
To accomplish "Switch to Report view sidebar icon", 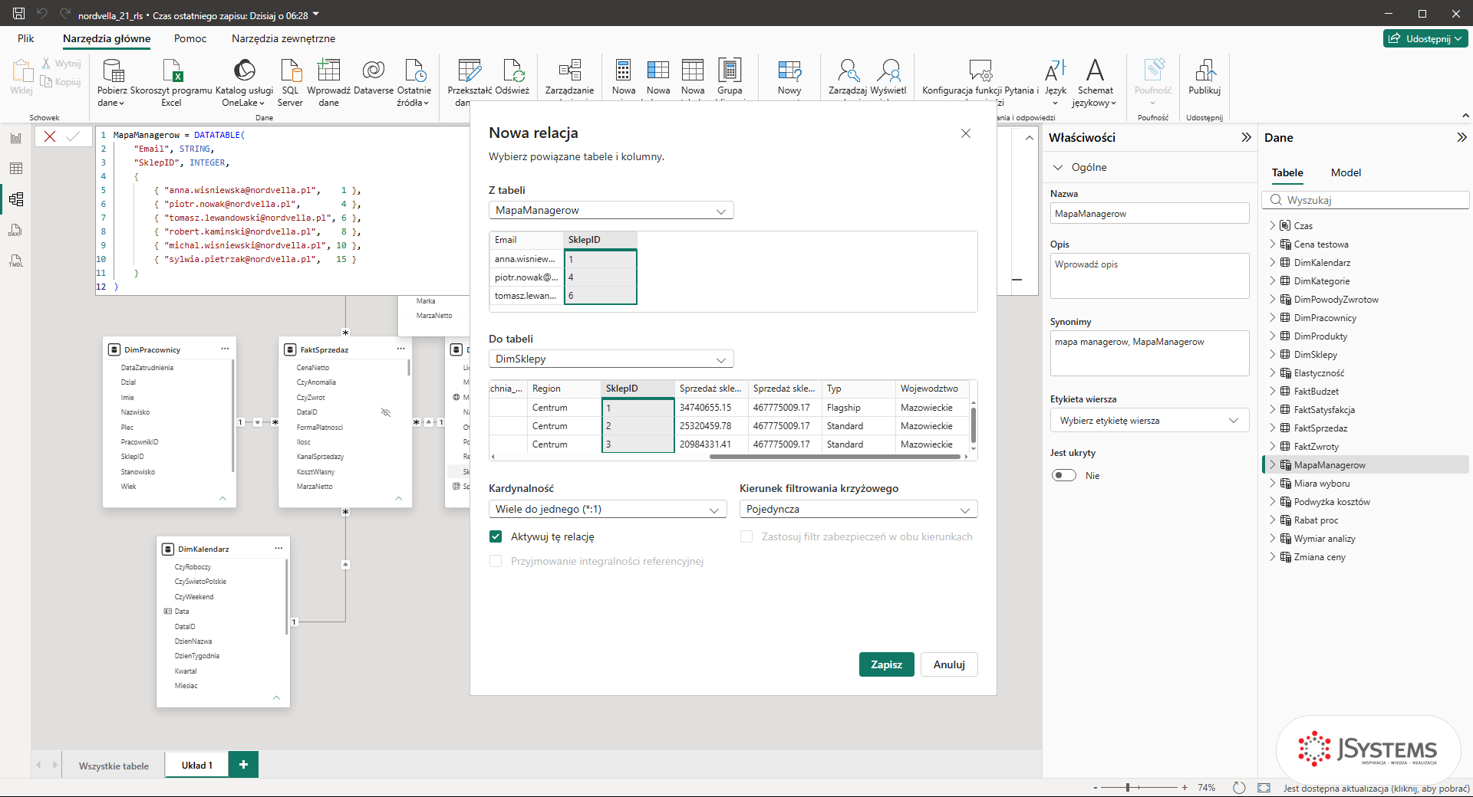I will click(16, 138).
